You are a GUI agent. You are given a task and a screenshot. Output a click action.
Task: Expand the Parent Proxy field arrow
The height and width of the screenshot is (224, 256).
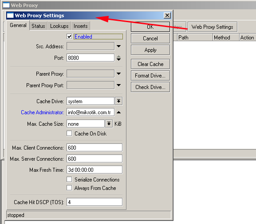[119, 73]
